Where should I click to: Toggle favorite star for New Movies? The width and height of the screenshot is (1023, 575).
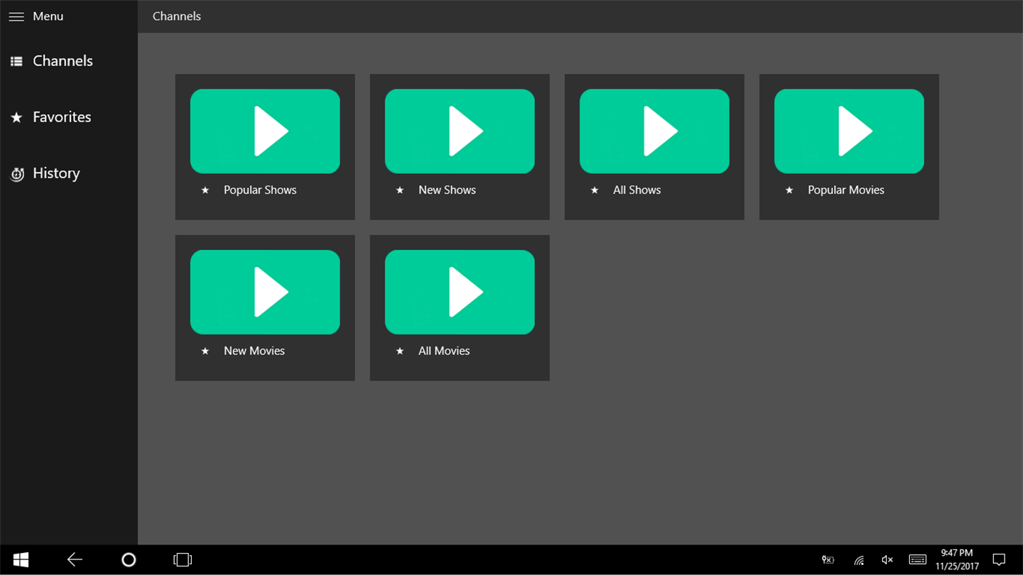pos(205,351)
